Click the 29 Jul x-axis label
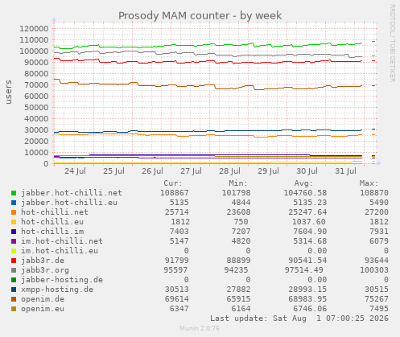Screen dimensions: 400x337 click(268, 171)
